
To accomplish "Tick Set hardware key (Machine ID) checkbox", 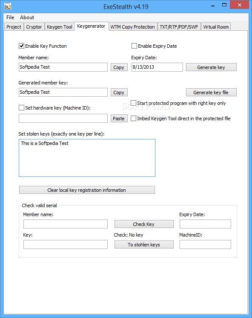I will coord(21,108).
